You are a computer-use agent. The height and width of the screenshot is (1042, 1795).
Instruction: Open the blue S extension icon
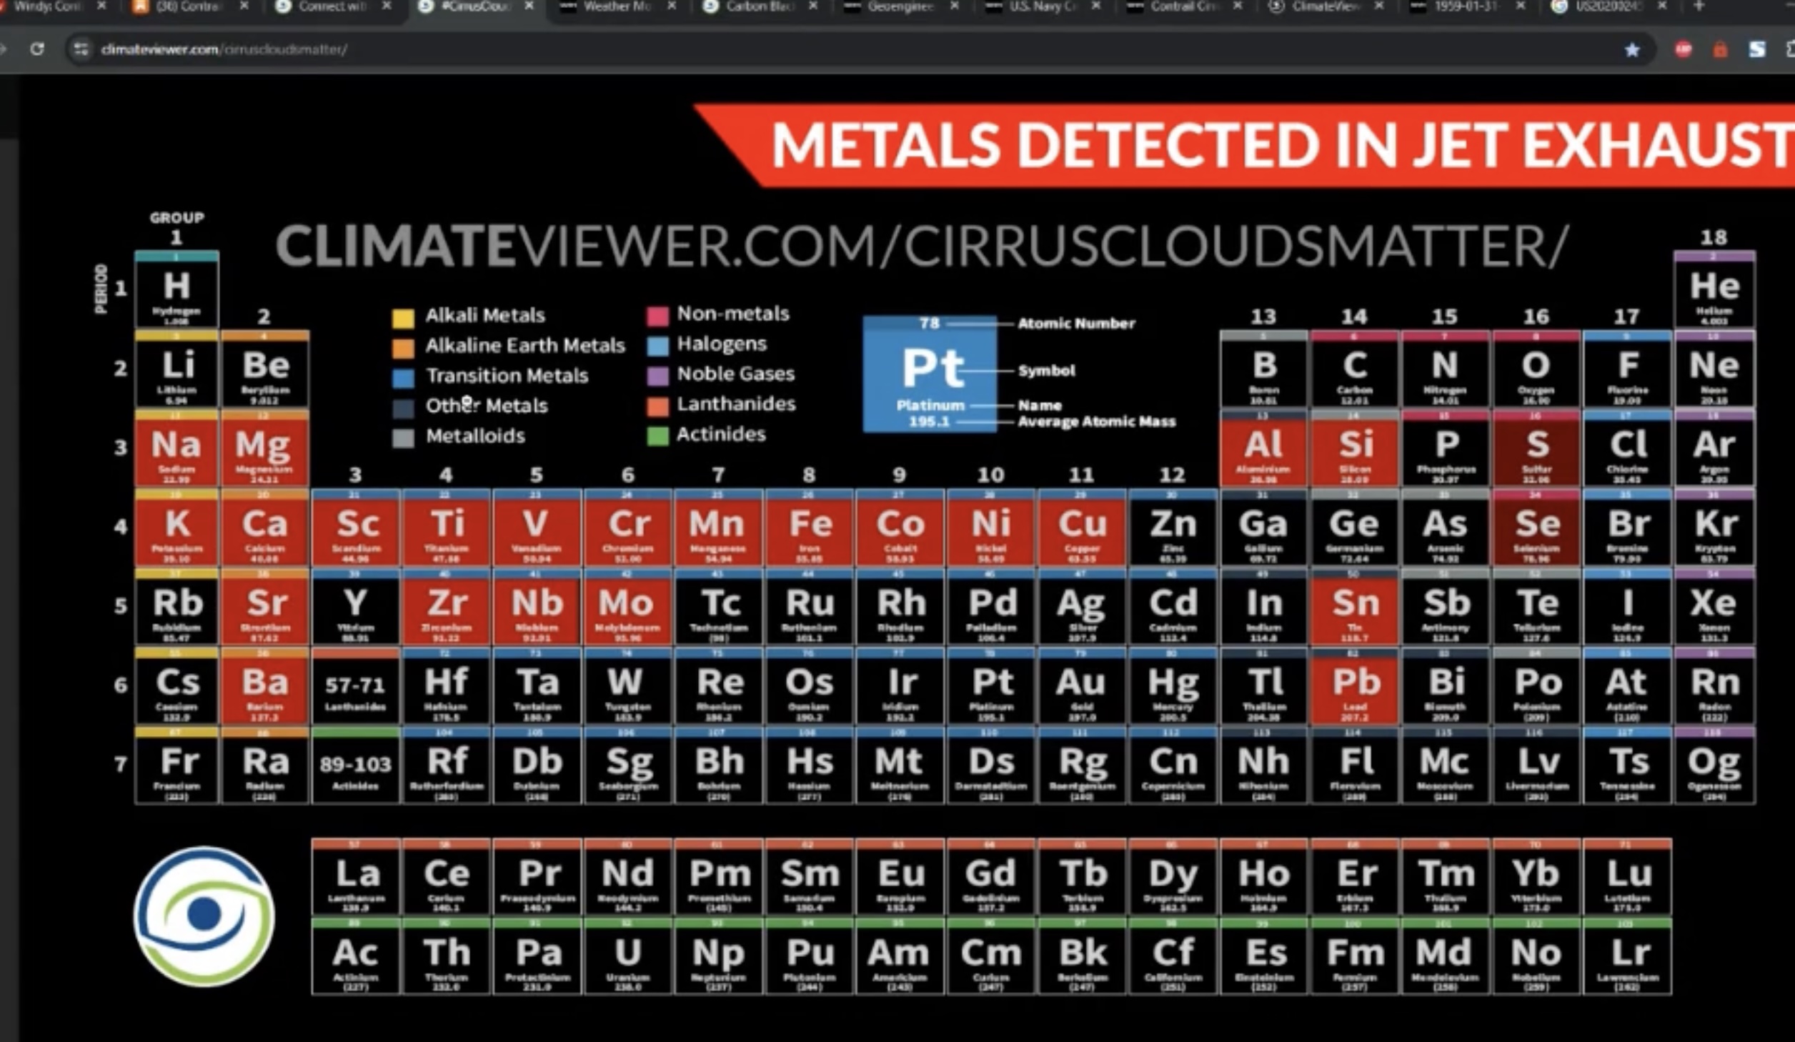(1757, 49)
